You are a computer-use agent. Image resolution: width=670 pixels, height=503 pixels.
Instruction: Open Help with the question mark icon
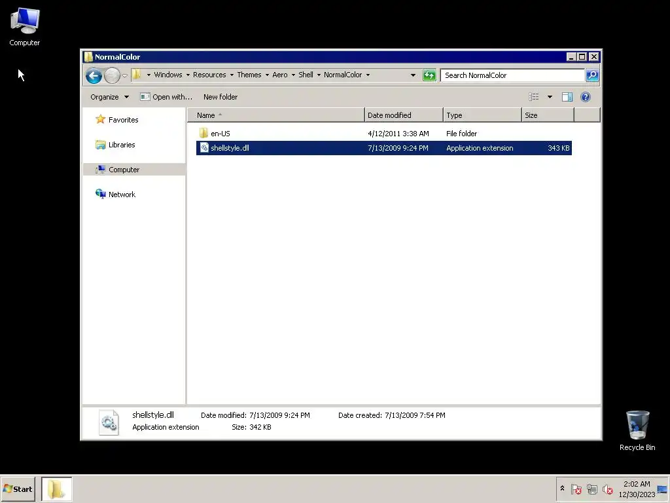click(x=586, y=97)
